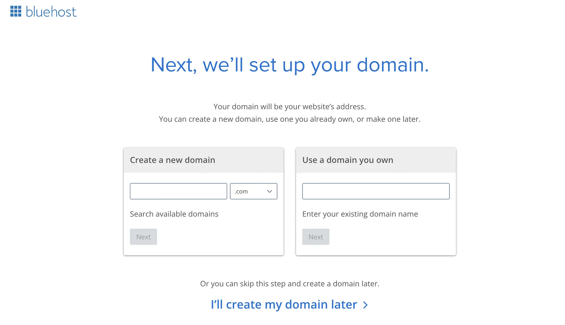Enter existing domain name in right field
Screen dimensions: 565x325
pyautogui.click(x=376, y=191)
